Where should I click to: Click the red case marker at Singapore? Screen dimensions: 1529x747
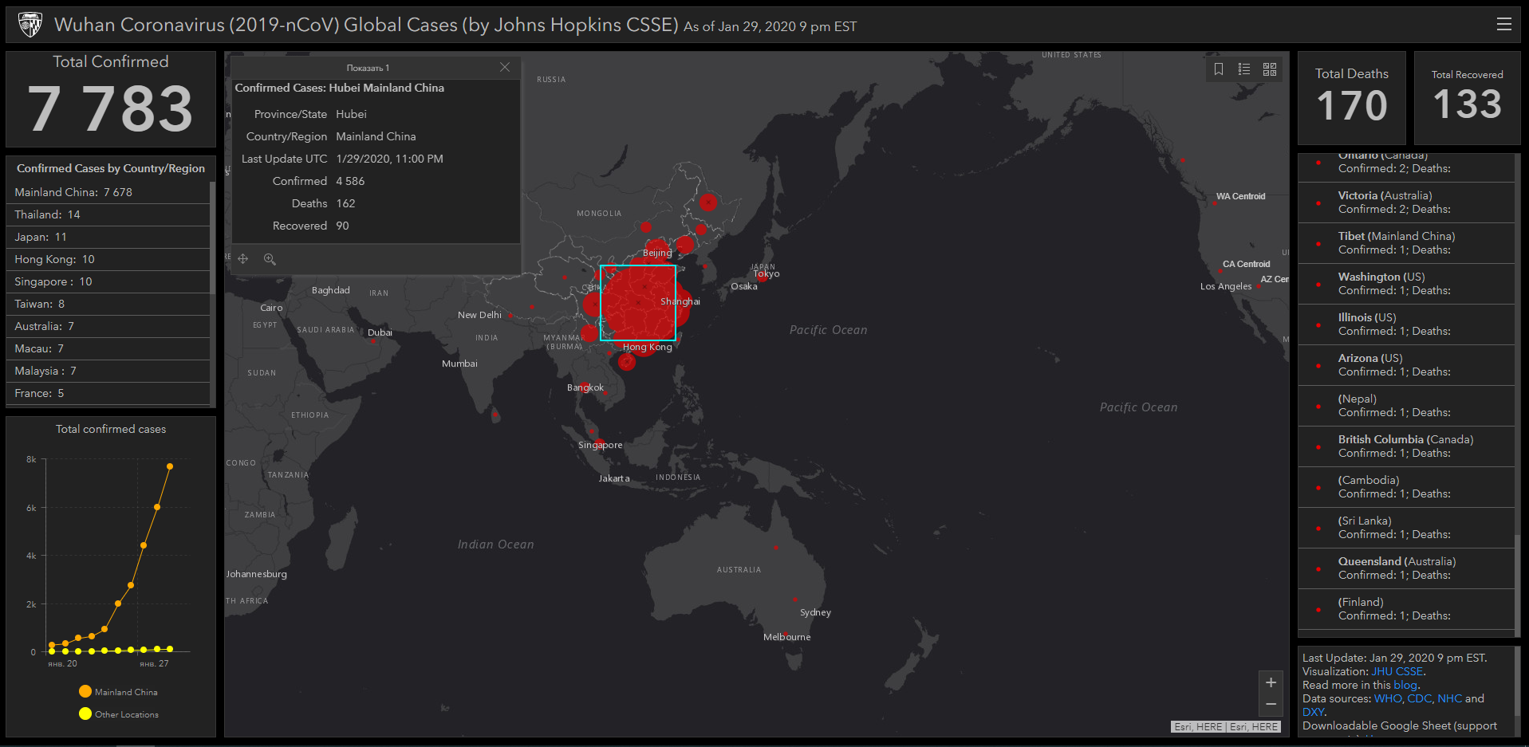599,442
